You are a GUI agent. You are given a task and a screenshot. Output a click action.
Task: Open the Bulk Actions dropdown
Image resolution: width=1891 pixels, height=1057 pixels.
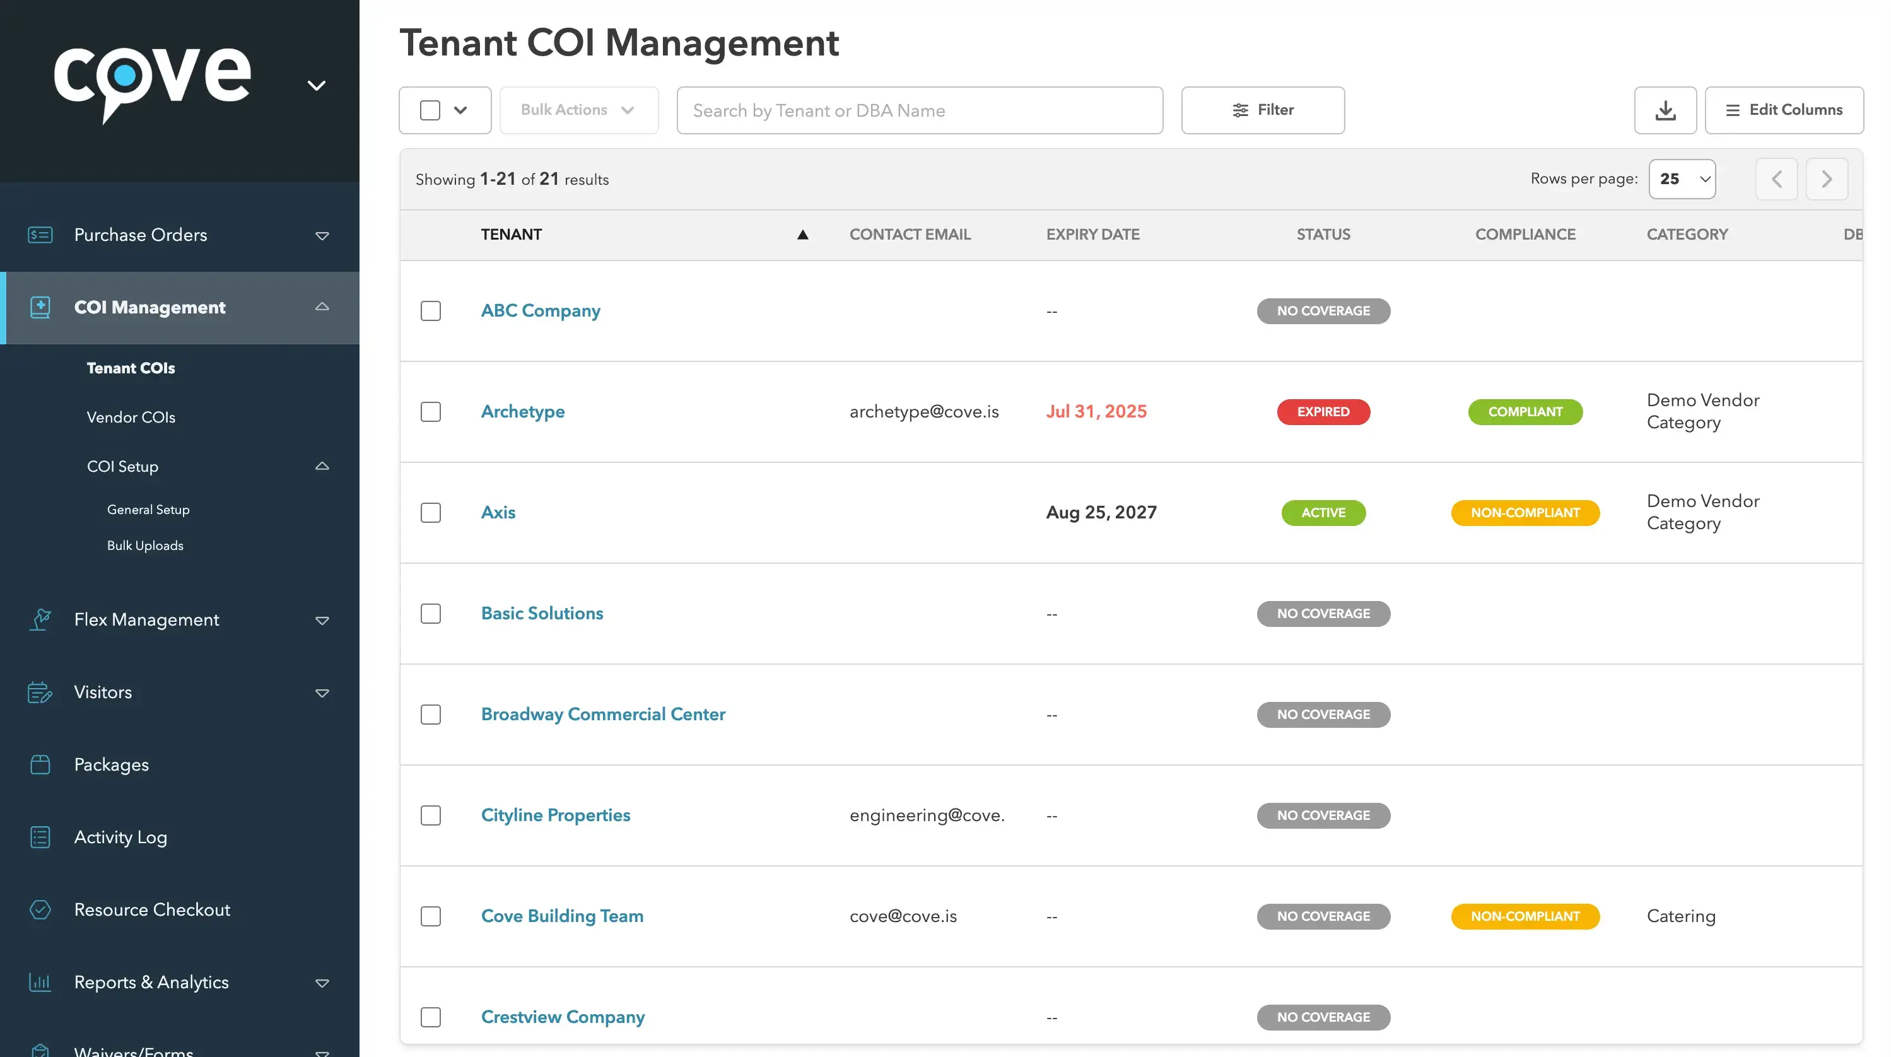point(578,110)
